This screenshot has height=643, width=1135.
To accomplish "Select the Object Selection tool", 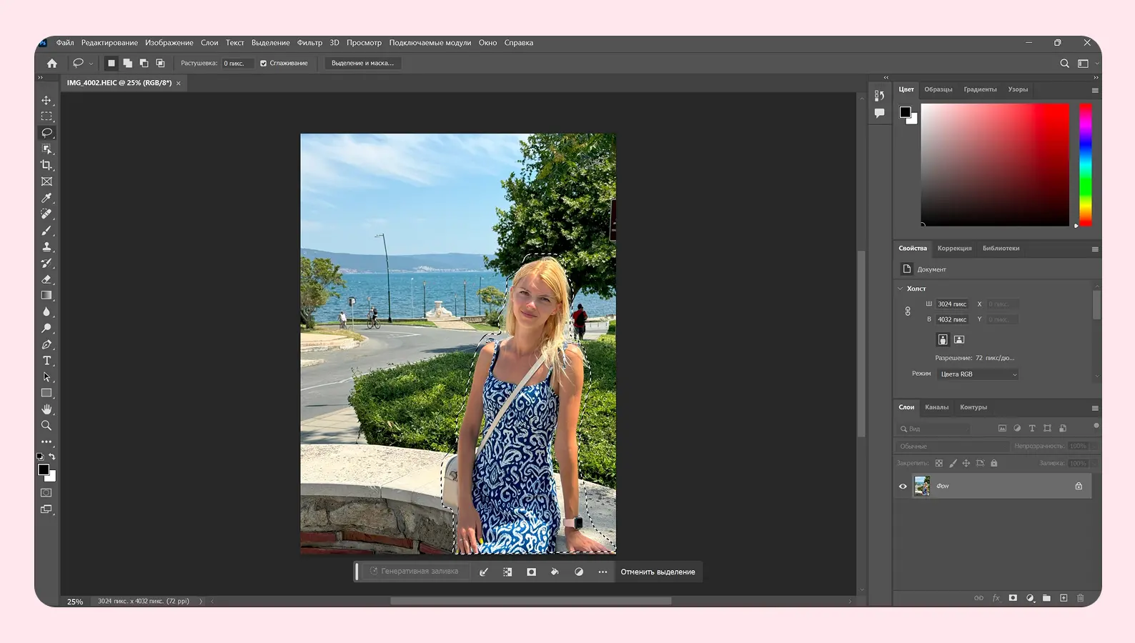I will click(x=46, y=149).
